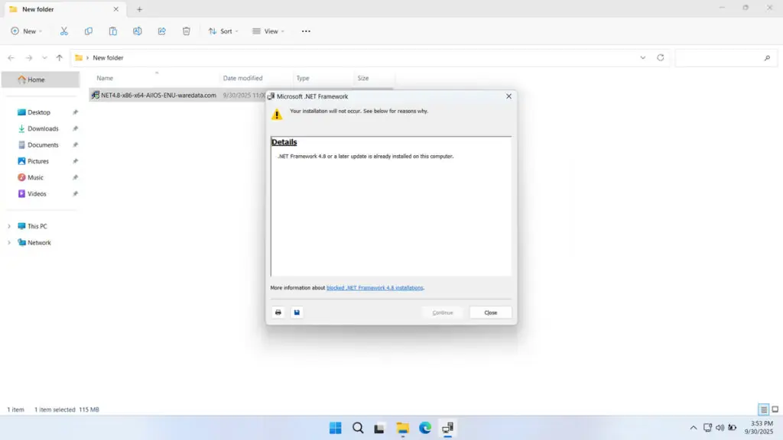Click the Share icon in the toolbar

(161, 31)
